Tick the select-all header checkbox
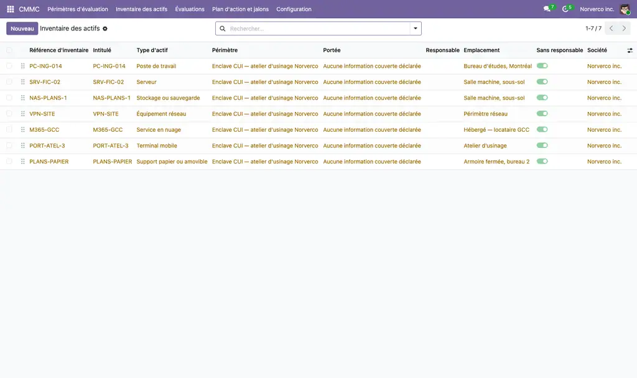Screen dimensions: 637x378 click(x=9, y=50)
